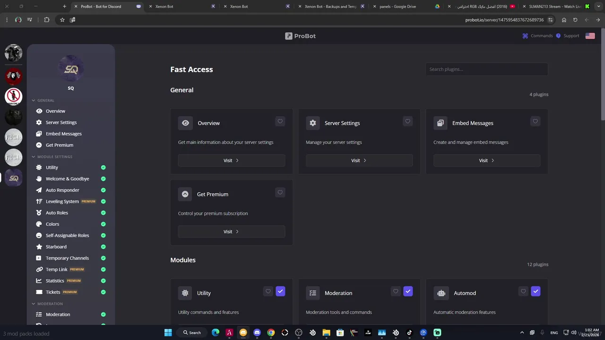The width and height of the screenshot is (605, 340).
Task: Toggle the Utility module status indicator
Action: [103, 167]
